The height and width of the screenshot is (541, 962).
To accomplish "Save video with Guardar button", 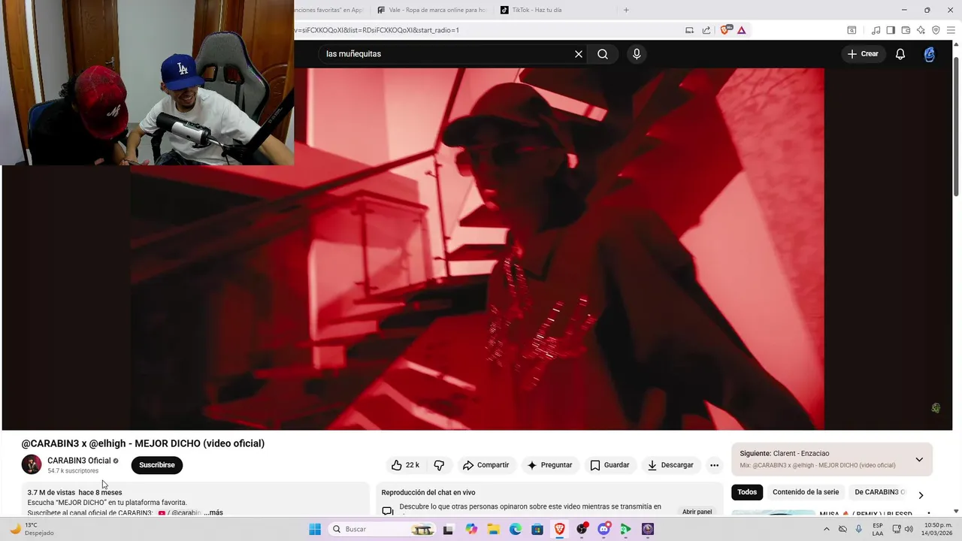I will [x=610, y=465].
